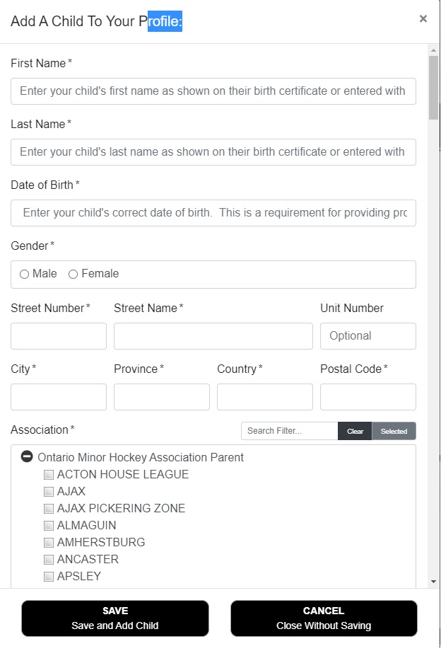
Task: Focus the First Name input field
Action: click(213, 91)
